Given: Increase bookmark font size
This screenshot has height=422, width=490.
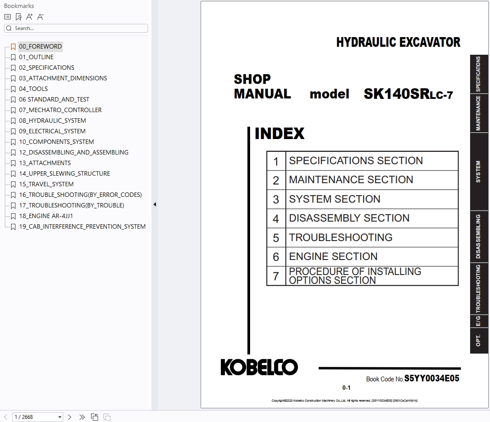Looking at the screenshot, I should 29,17.
